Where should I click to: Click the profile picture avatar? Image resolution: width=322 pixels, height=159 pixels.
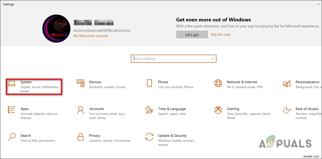[x=56, y=28]
